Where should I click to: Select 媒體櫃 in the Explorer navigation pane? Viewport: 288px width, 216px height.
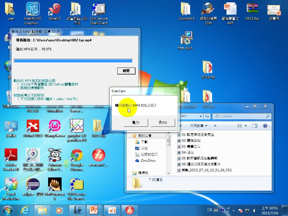tap(143, 173)
